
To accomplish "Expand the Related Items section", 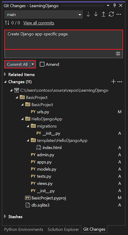I will (5, 75).
